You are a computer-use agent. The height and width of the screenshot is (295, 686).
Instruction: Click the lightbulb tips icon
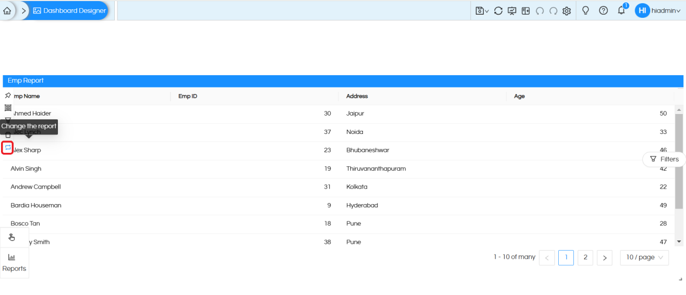tap(585, 10)
